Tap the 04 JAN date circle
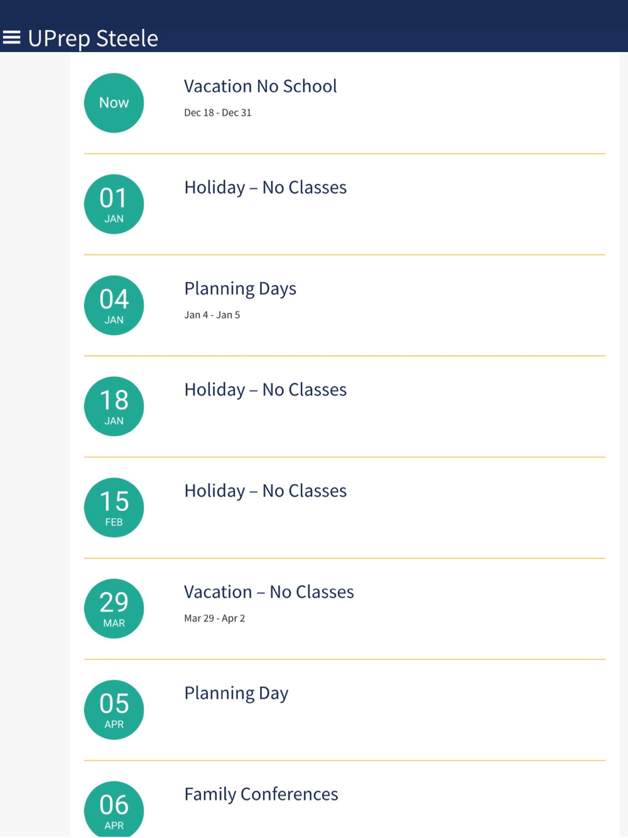 [114, 305]
